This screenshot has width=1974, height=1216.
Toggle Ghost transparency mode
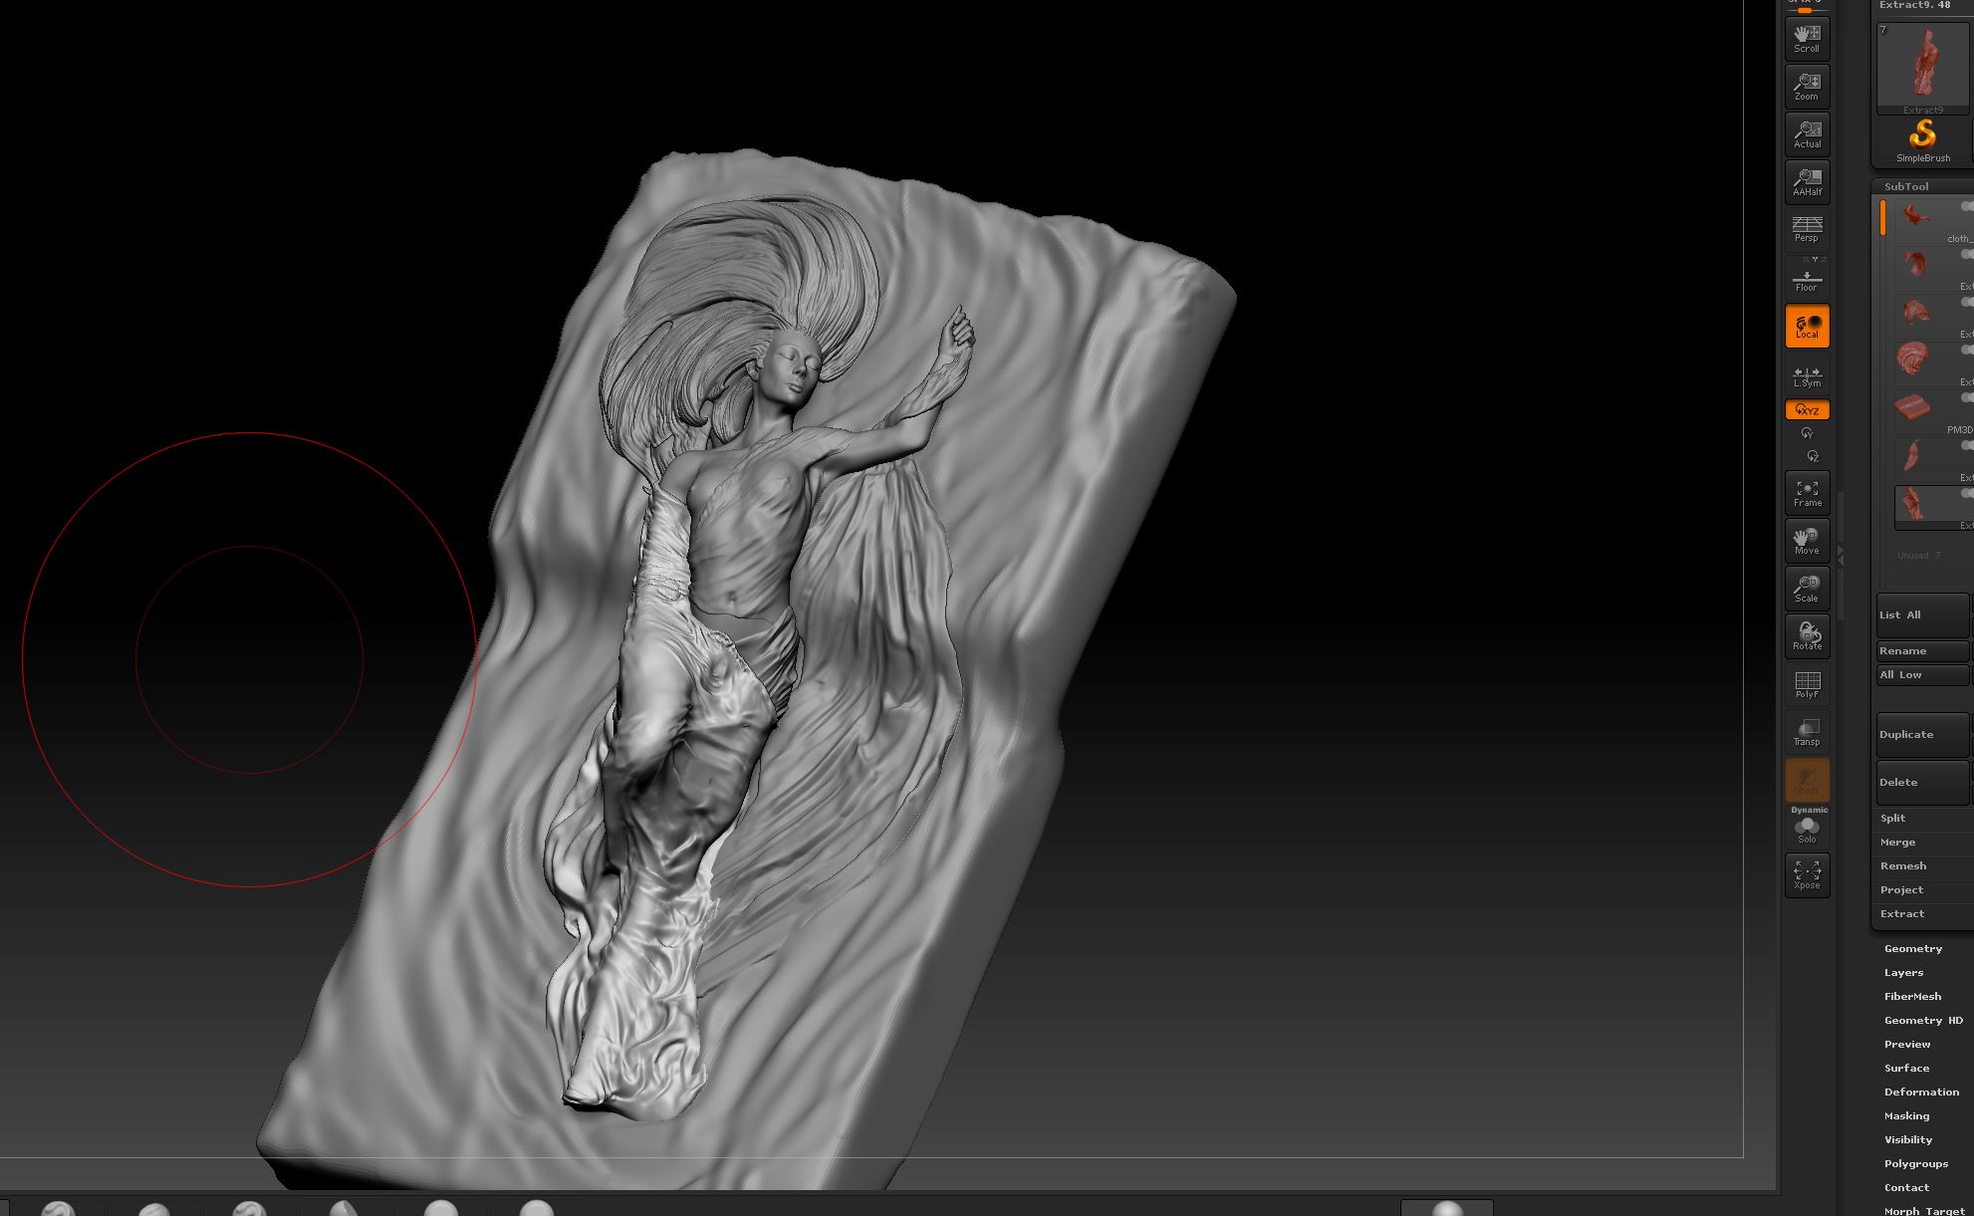coord(1807,780)
